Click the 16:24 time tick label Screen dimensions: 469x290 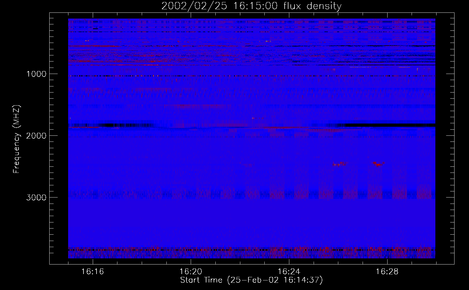pyautogui.click(x=289, y=272)
